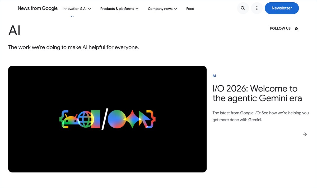Image resolution: width=317 pixels, height=188 pixels.
Task: Go to News from Google home logo
Action: pyautogui.click(x=38, y=8)
